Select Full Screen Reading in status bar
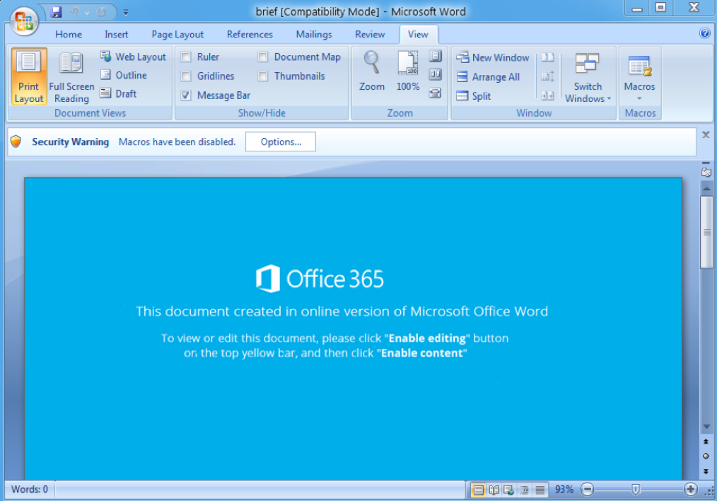Screen dimensions: 717x501 494,490
